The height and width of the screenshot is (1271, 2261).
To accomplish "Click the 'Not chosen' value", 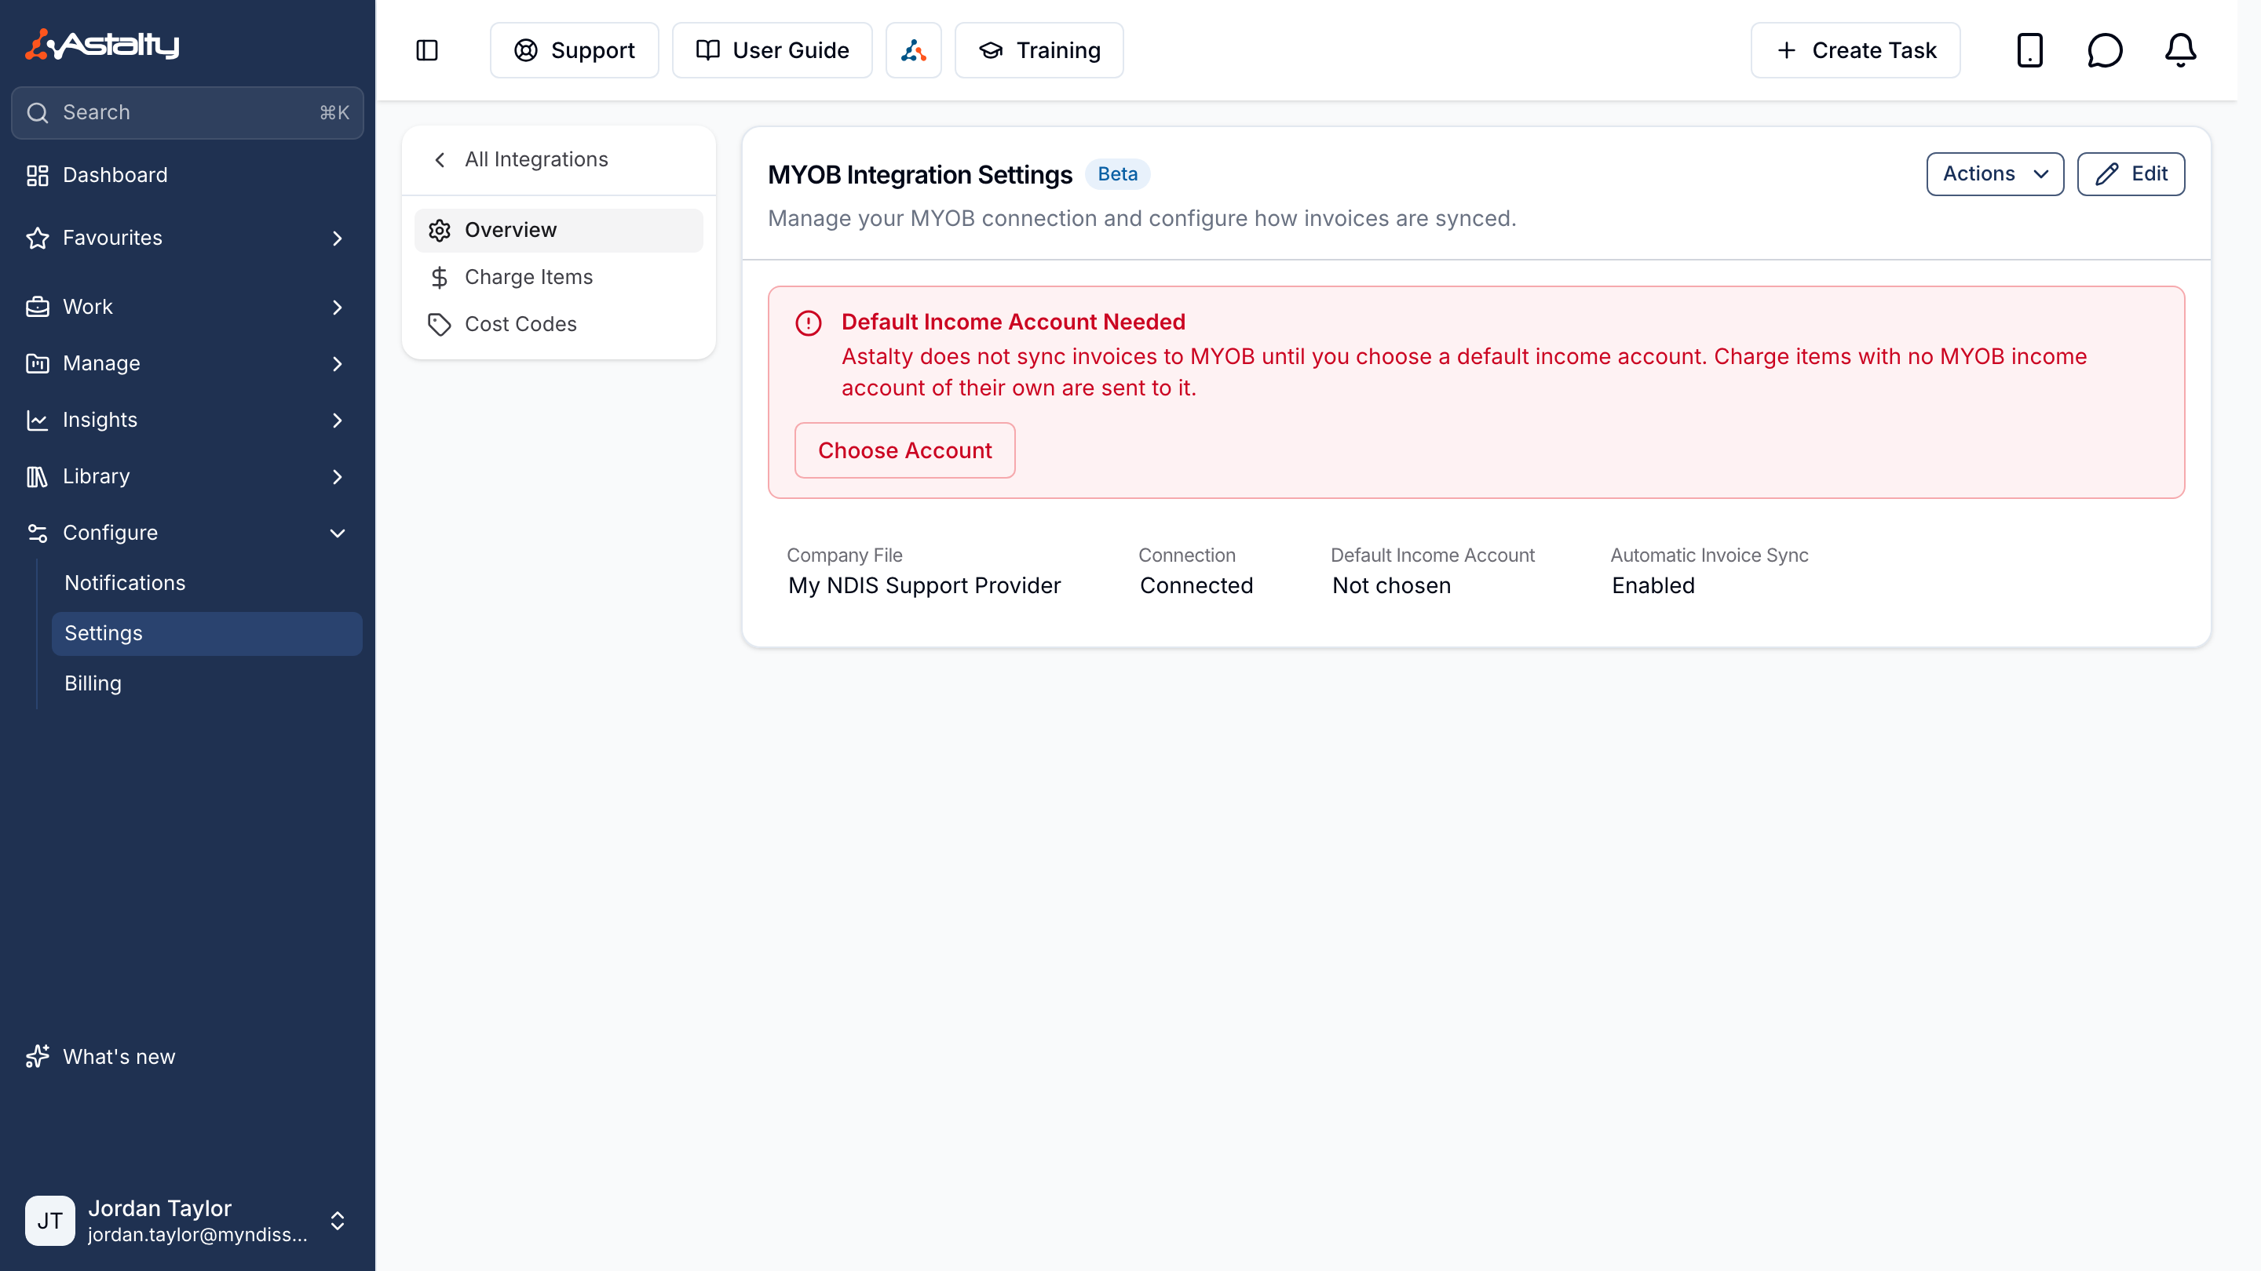I will coord(1391,585).
